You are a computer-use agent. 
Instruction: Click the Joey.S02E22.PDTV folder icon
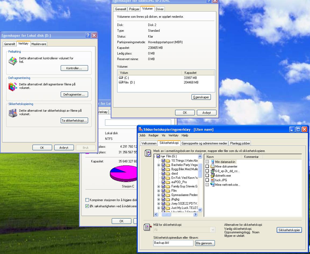tap(168, 204)
